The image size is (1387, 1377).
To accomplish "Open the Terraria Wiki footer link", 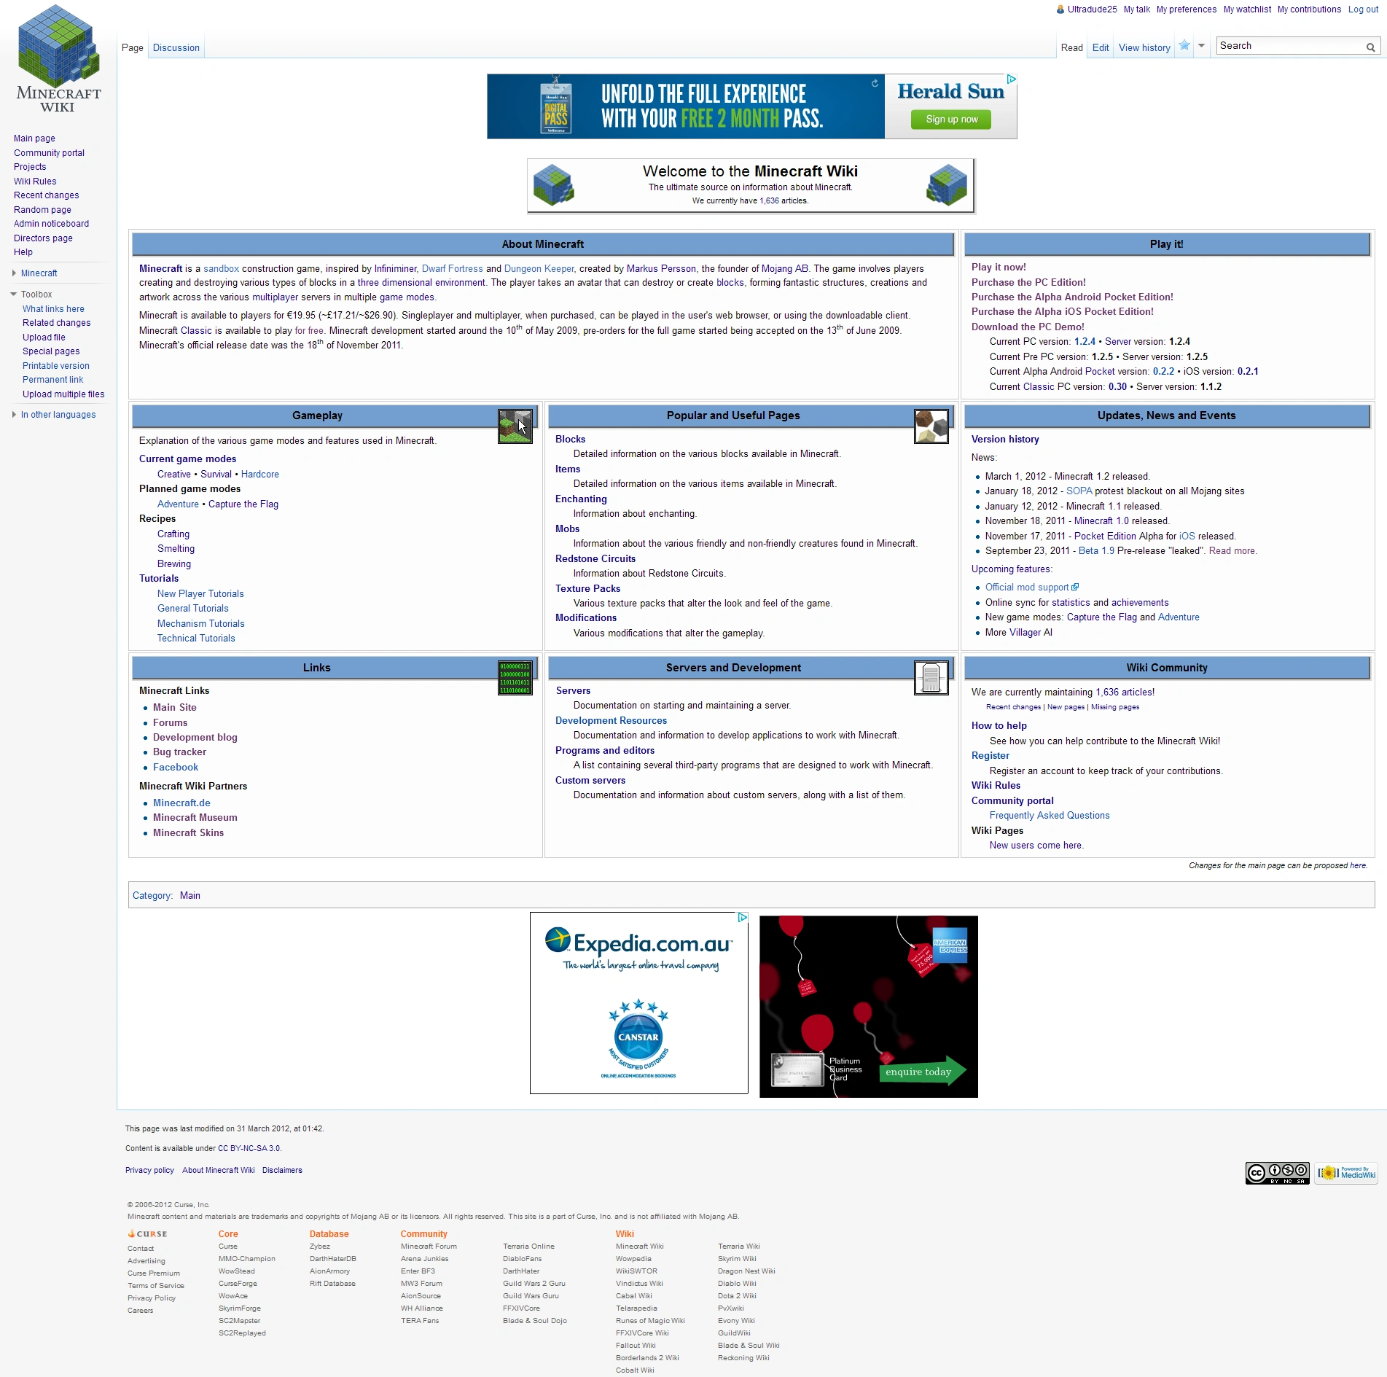I will [739, 1247].
